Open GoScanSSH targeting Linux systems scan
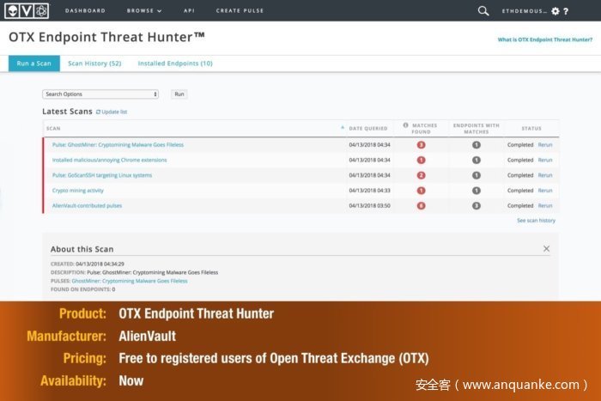 pyautogui.click(x=101, y=175)
